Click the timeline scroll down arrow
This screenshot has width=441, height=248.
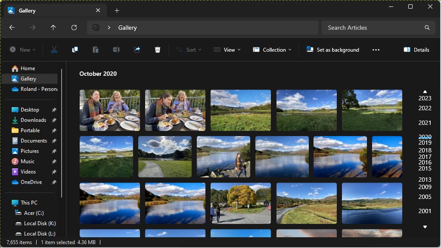coord(425,227)
